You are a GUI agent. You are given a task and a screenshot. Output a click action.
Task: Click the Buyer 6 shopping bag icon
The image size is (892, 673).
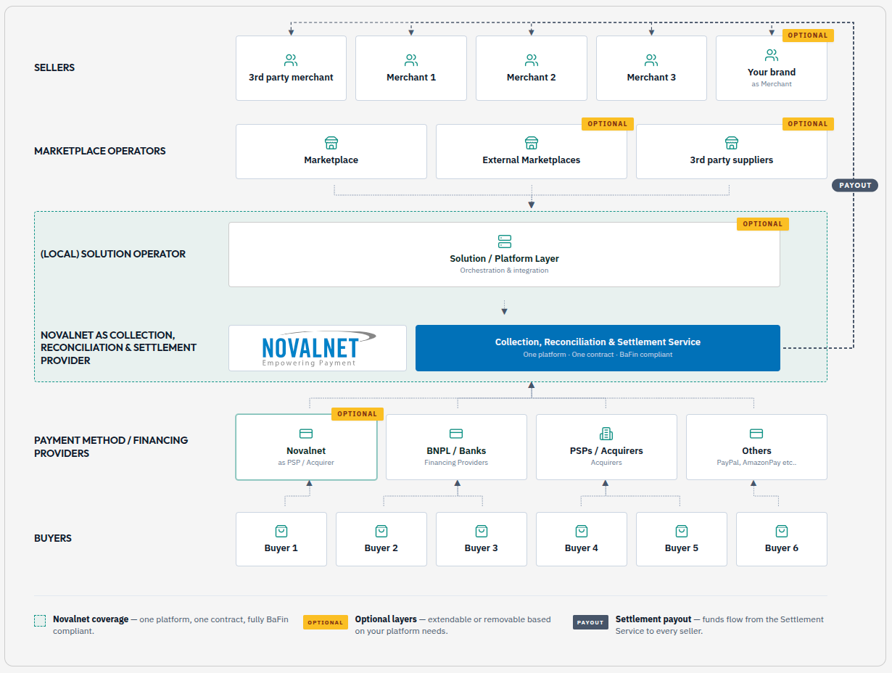782,532
